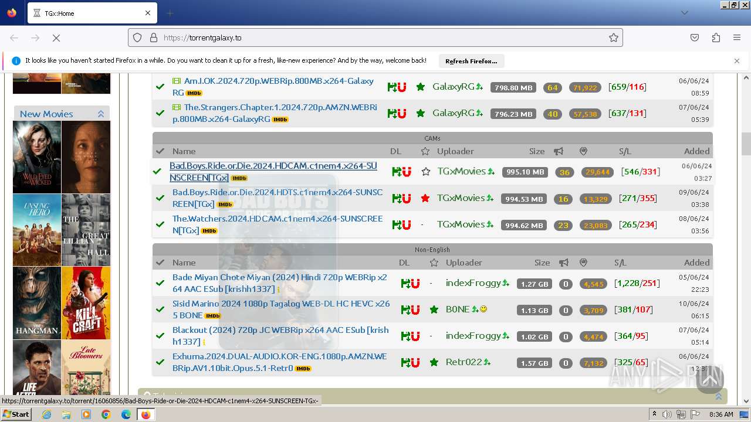Click download icon for The.Strangers row
This screenshot has height=422, width=751.
(x=393, y=113)
